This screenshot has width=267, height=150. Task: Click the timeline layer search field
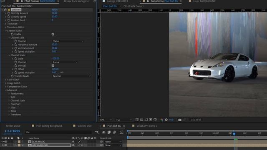[x=58, y=132]
